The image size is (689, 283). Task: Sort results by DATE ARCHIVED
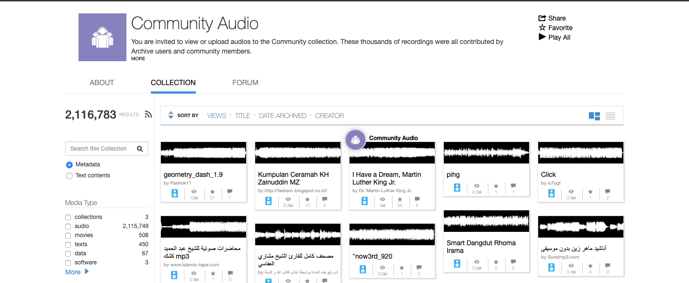pyautogui.click(x=282, y=116)
